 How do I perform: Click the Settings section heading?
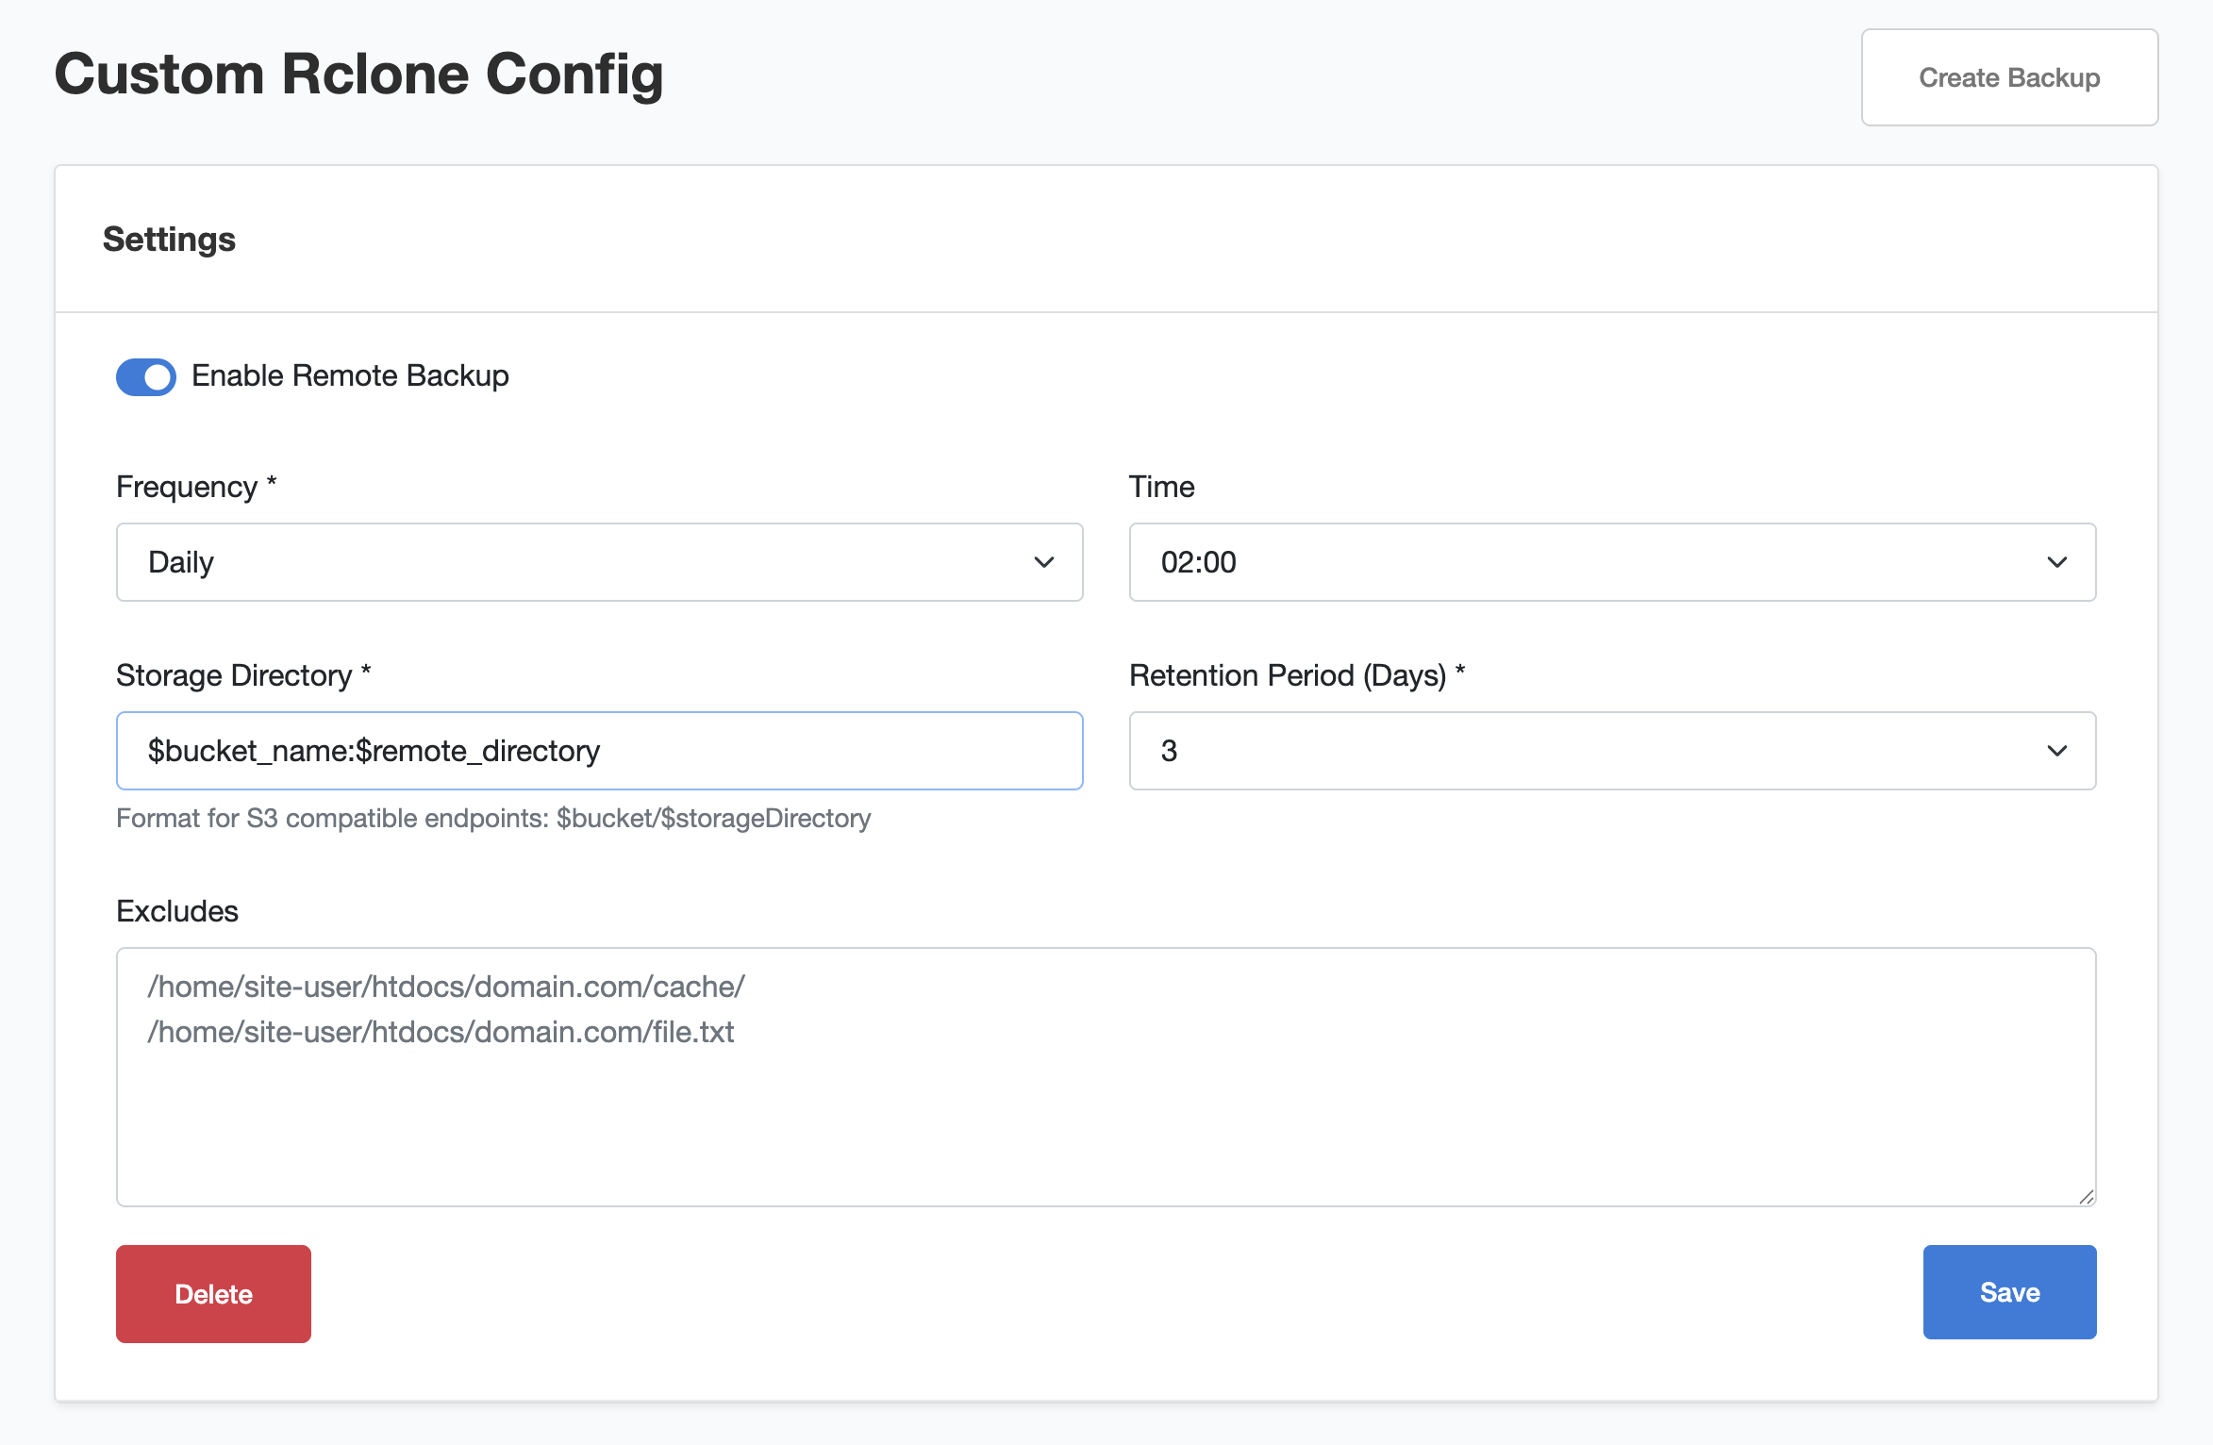pyautogui.click(x=170, y=240)
